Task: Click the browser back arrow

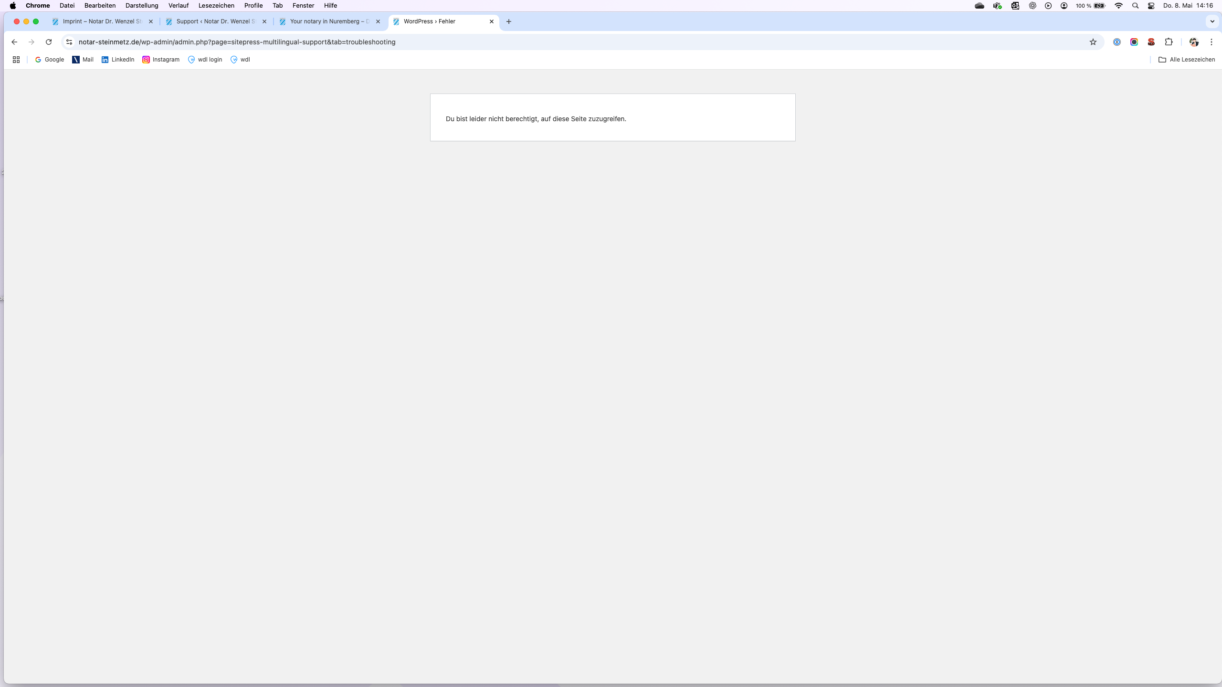Action: 14,42
